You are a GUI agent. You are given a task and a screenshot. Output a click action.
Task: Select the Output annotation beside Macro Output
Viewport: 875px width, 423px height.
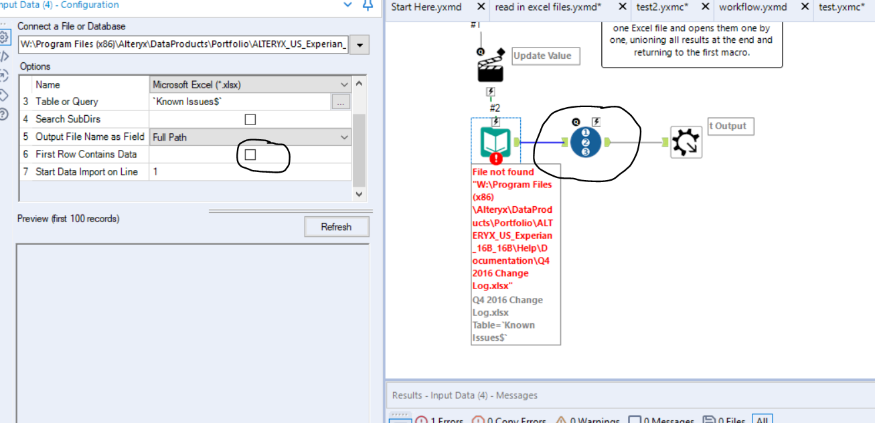731,126
